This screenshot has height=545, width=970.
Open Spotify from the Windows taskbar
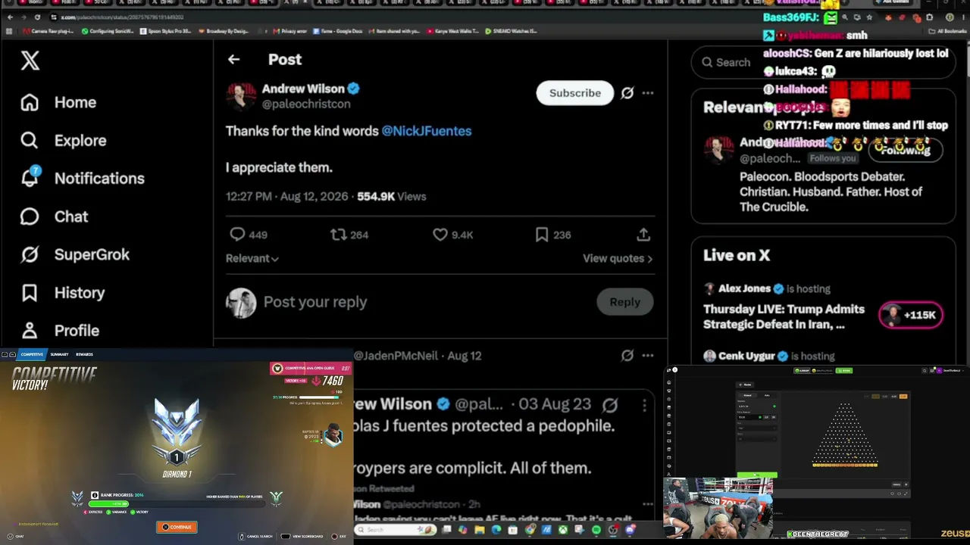tap(596, 530)
